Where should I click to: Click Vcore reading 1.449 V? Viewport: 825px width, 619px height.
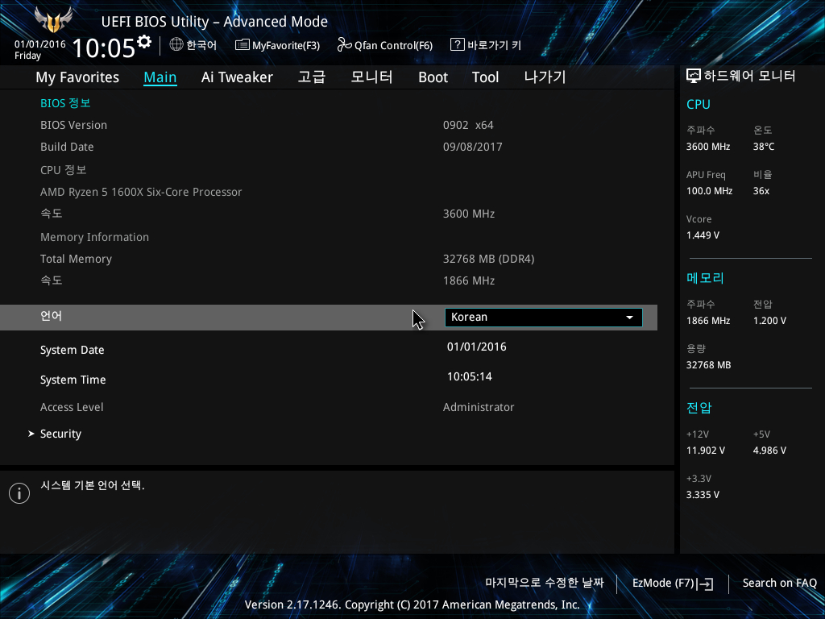pos(703,235)
